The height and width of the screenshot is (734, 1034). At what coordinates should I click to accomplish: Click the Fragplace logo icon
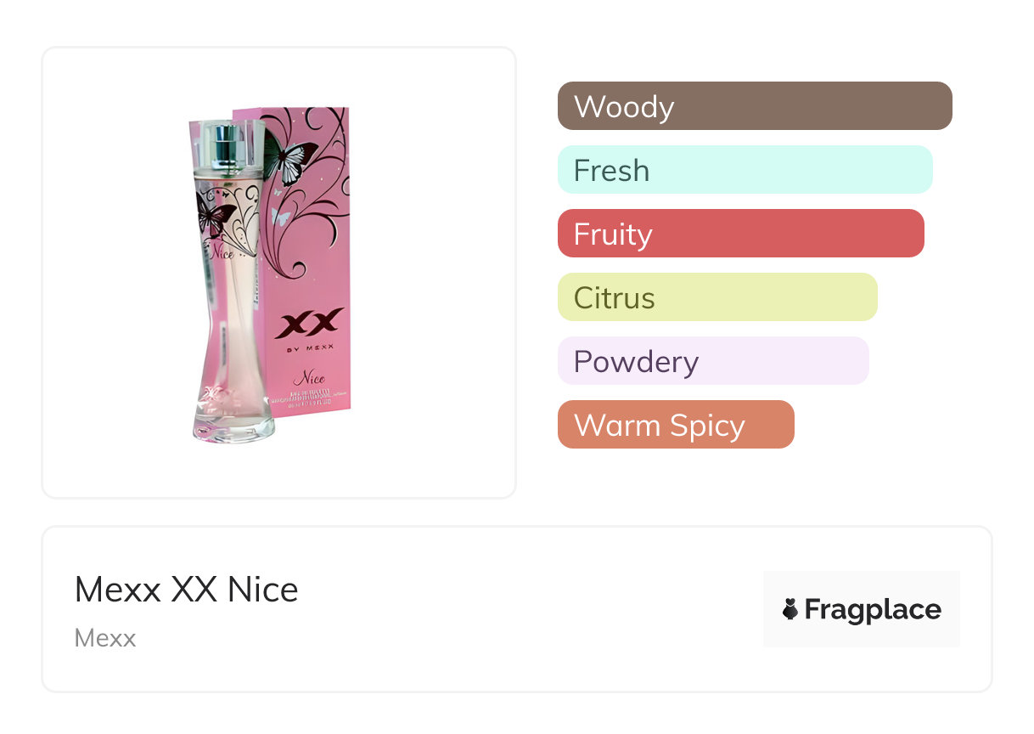(x=790, y=609)
